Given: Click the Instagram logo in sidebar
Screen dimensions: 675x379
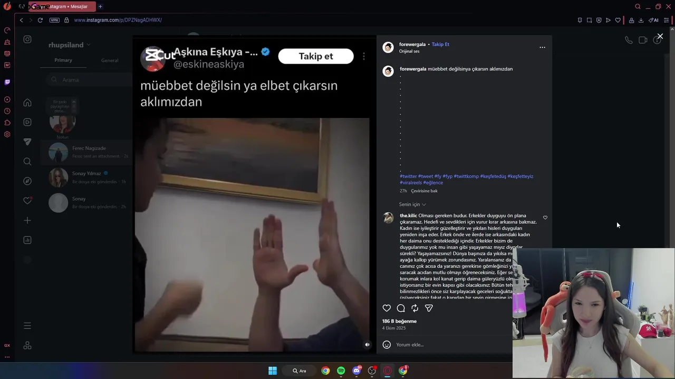Looking at the screenshot, I should click(x=27, y=39).
